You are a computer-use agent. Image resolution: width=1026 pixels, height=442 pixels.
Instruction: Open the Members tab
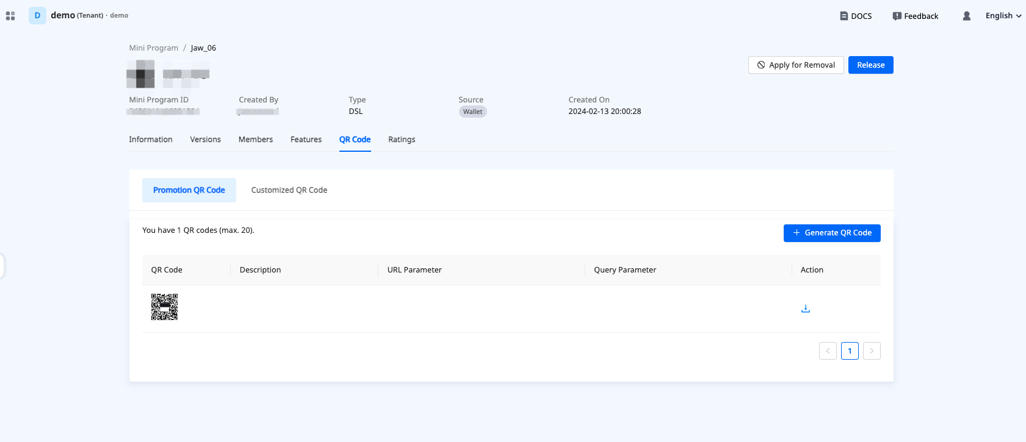click(255, 140)
